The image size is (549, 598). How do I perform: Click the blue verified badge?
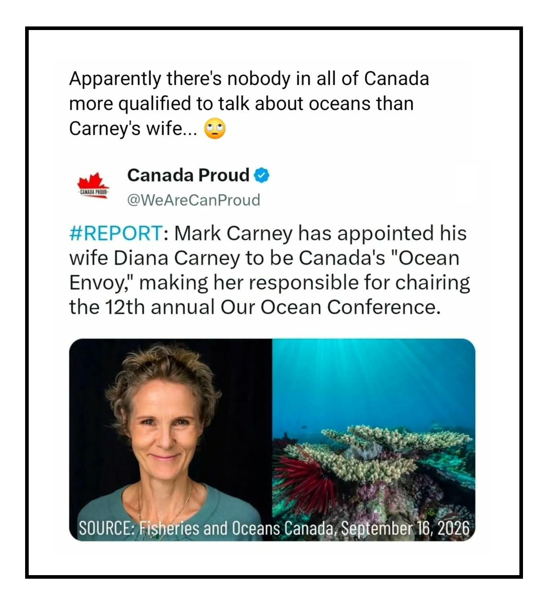coord(262,175)
